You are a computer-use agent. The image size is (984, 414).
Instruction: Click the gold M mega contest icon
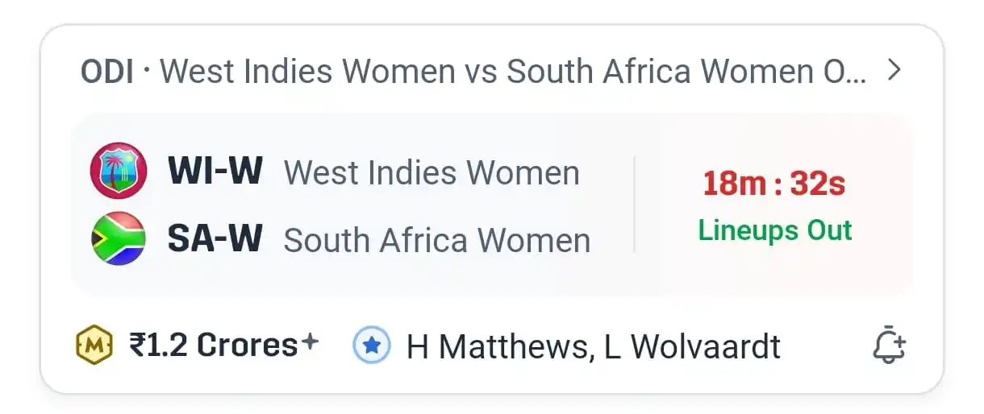(x=95, y=346)
